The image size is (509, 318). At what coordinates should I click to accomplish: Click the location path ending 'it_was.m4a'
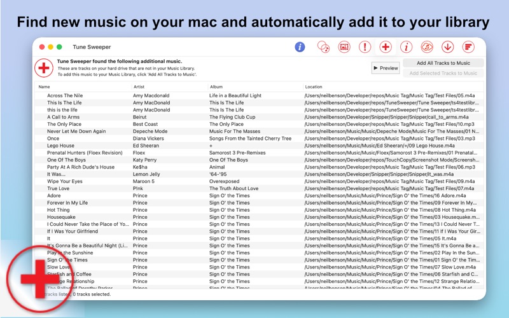(x=379, y=174)
